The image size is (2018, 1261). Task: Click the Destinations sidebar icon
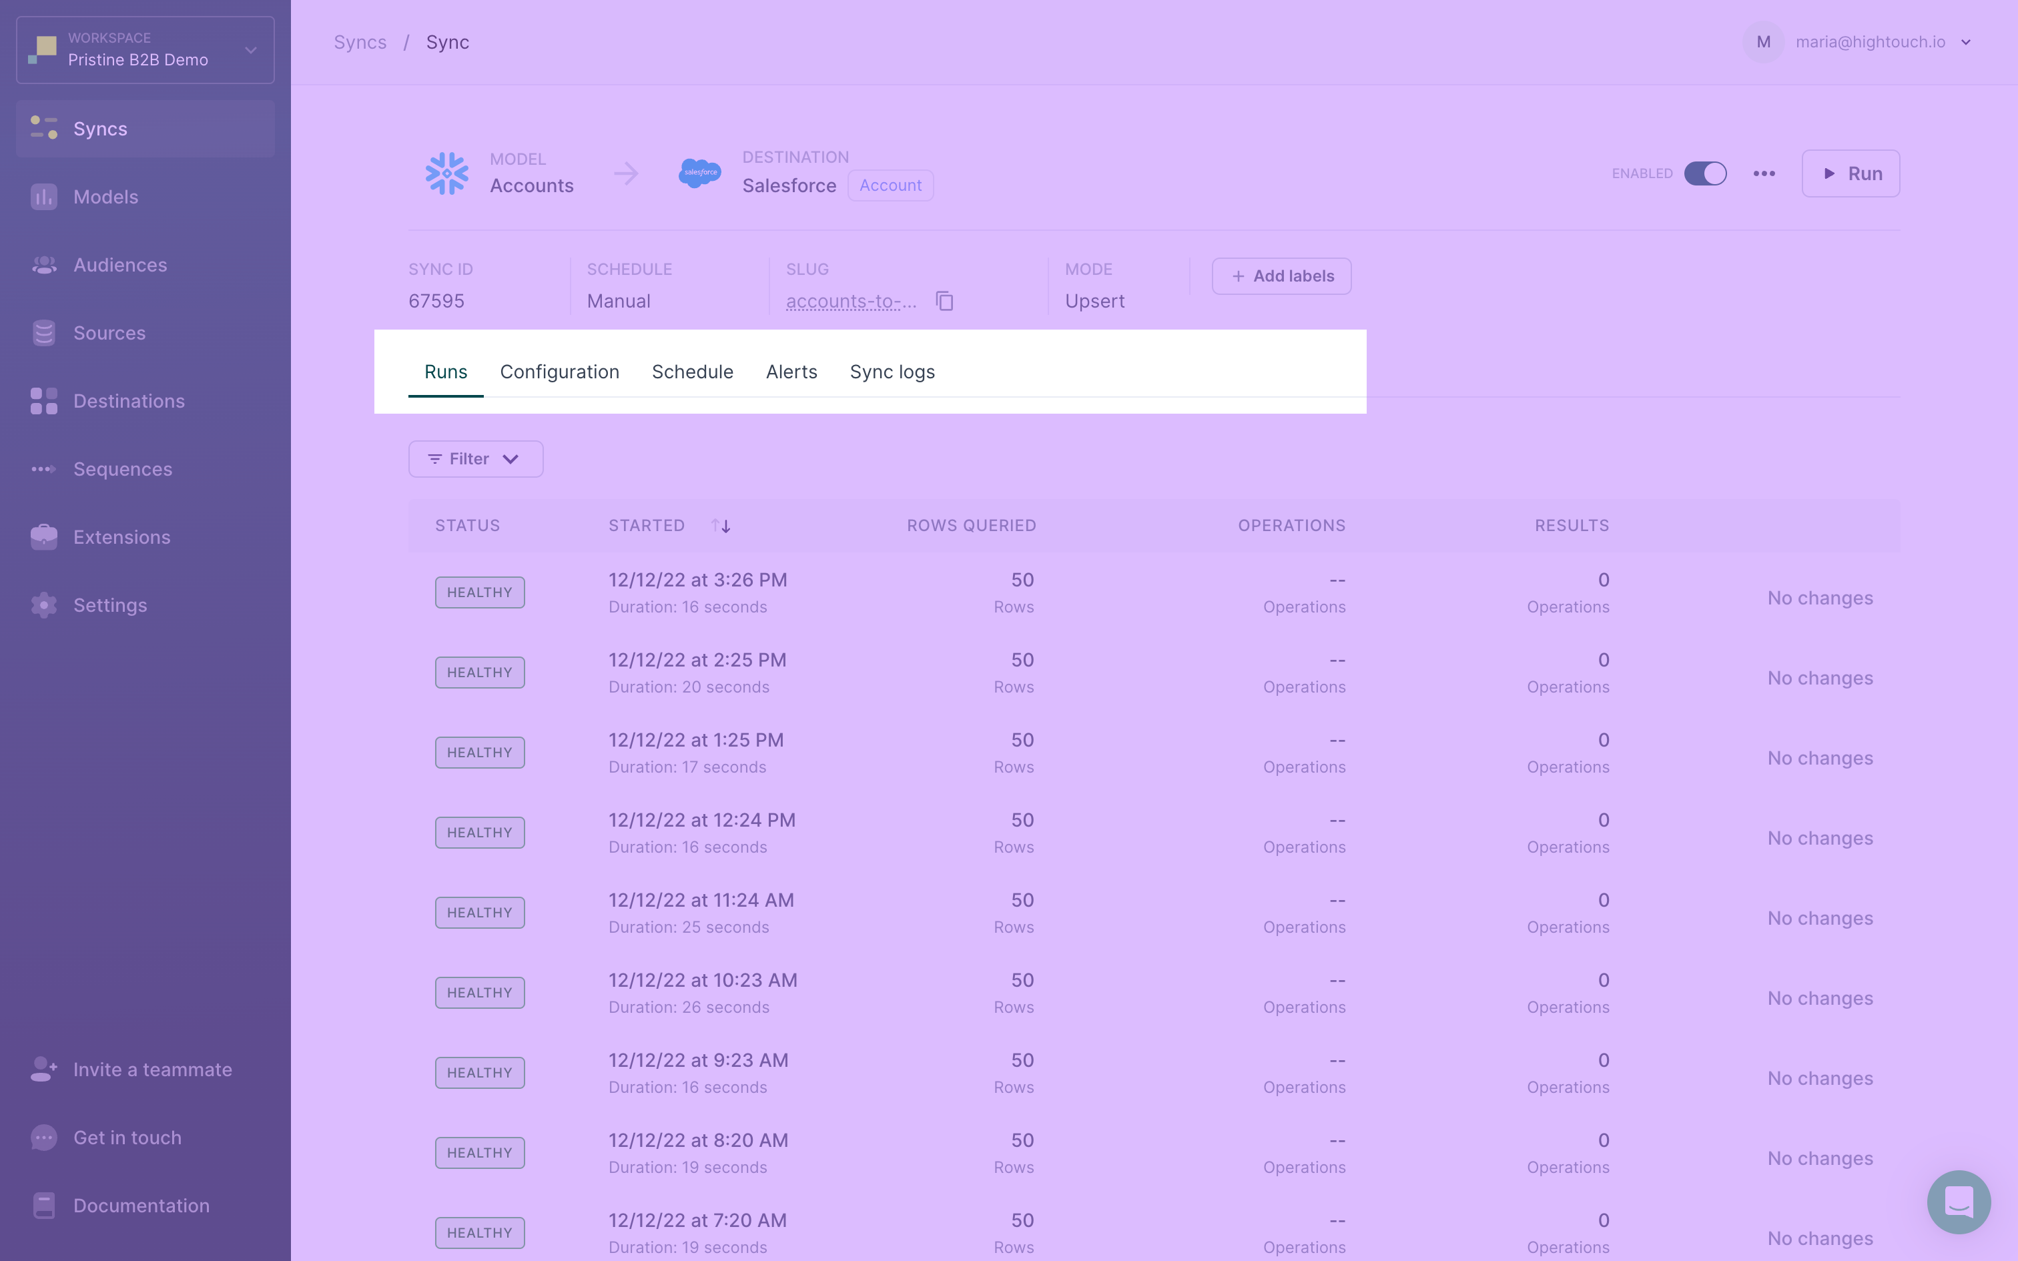[x=45, y=401]
